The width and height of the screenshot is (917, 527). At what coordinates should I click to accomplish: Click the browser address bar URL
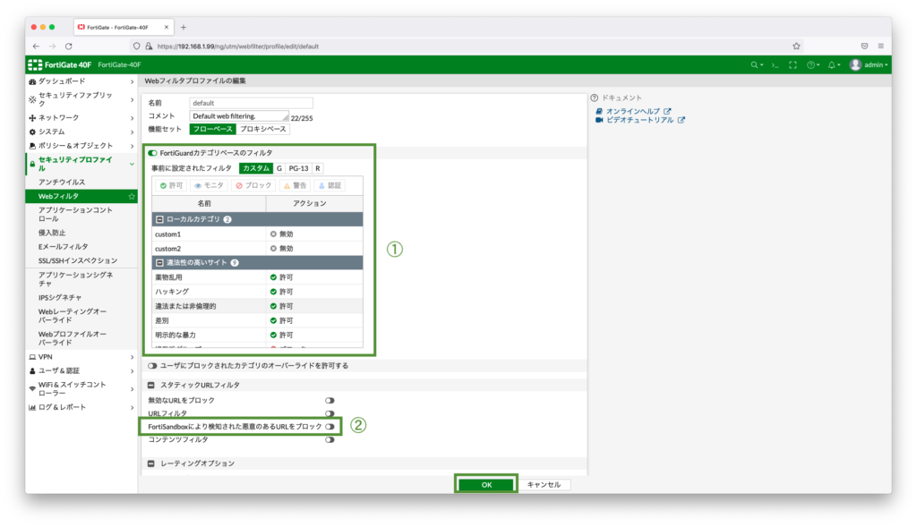click(x=238, y=47)
